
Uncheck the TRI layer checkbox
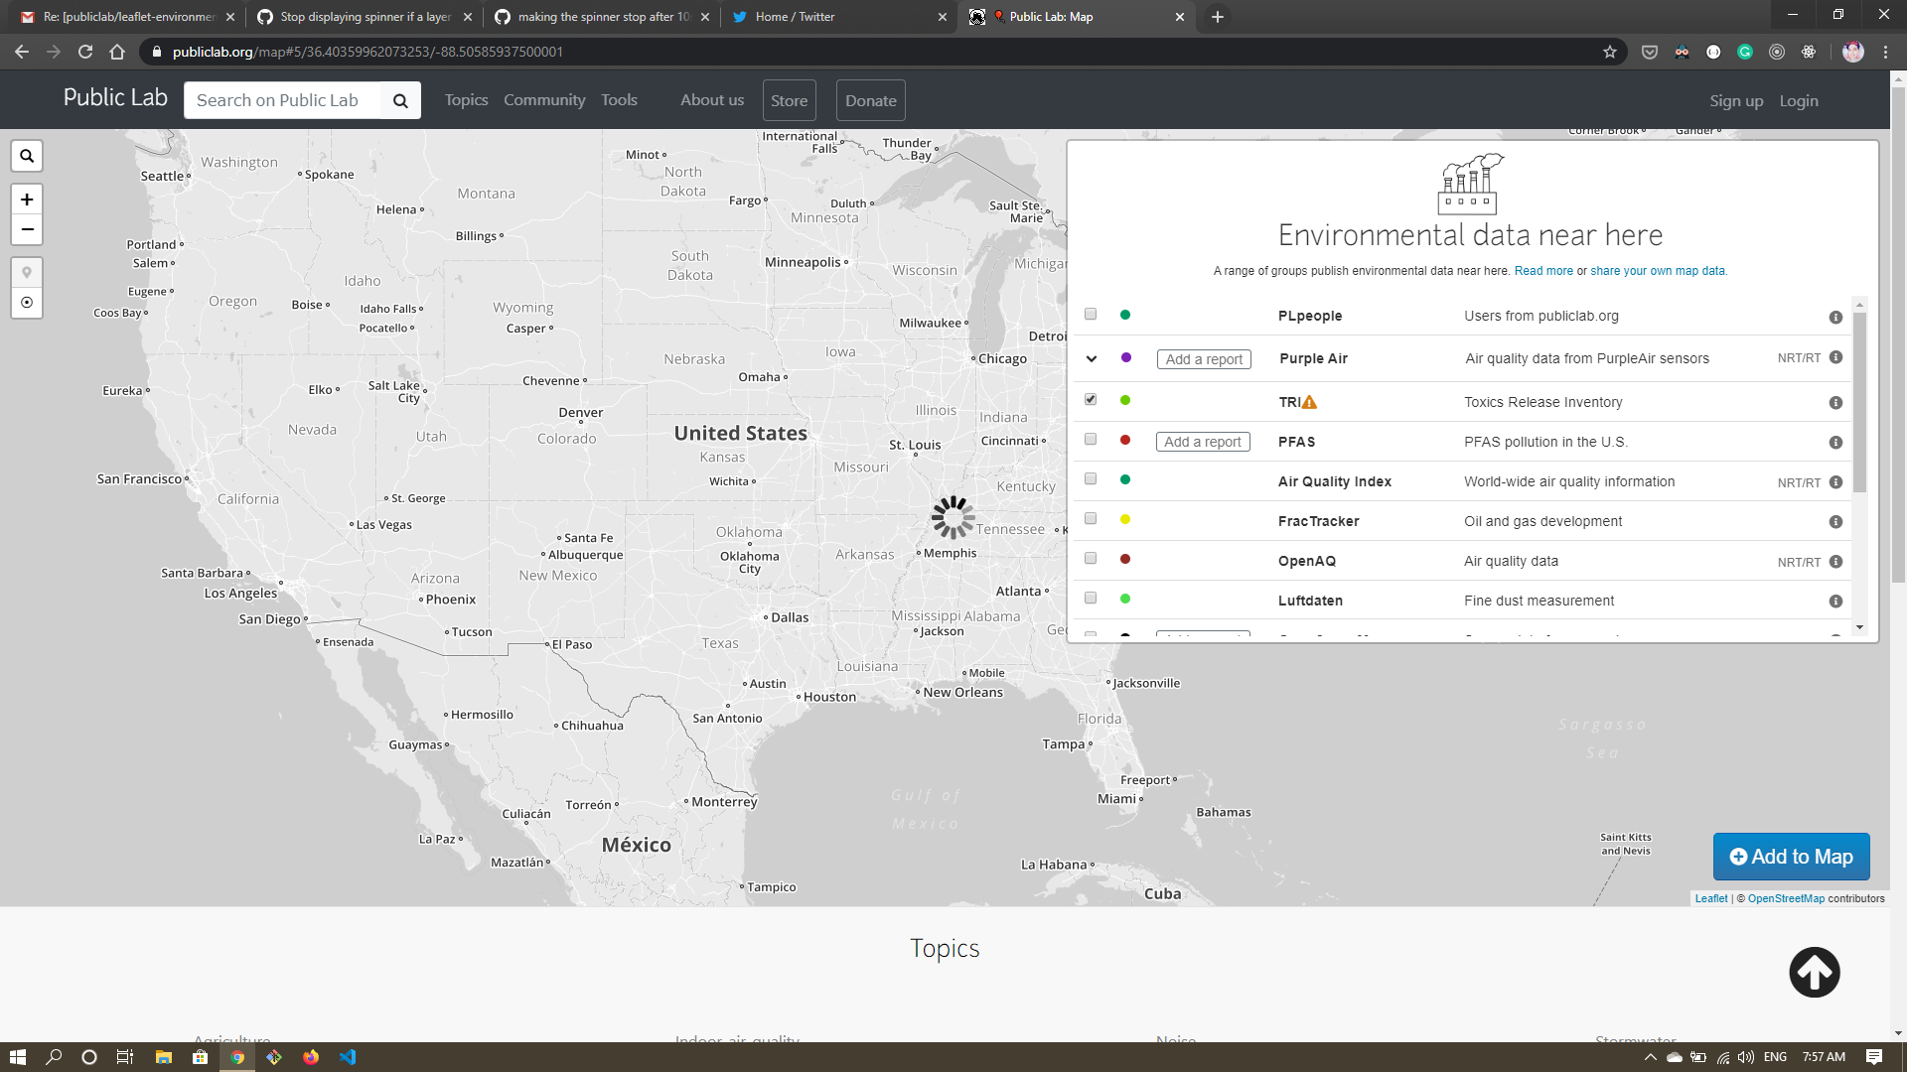tap(1091, 399)
